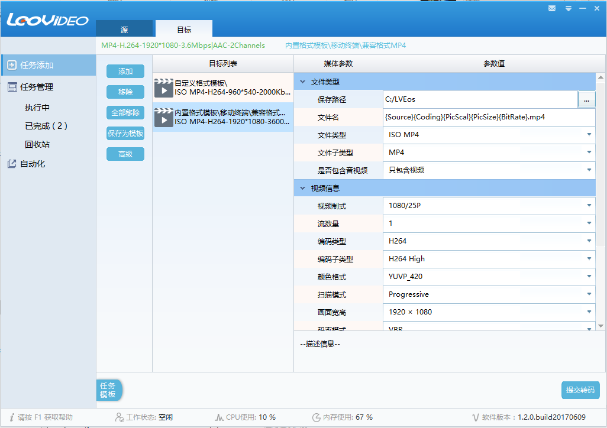The width and height of the screenshot is (607, 428).
Task: Switch to the 源 tab
Action: click(124, 30)
